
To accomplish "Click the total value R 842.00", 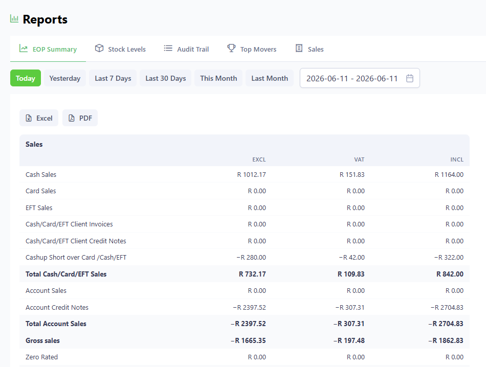I will pyautogui.click(x=450, y=274).
